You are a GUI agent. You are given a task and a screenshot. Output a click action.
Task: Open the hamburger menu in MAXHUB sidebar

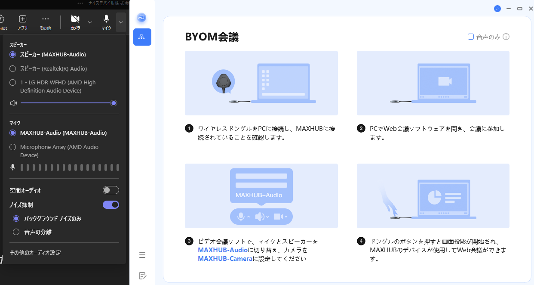point(142,255)
